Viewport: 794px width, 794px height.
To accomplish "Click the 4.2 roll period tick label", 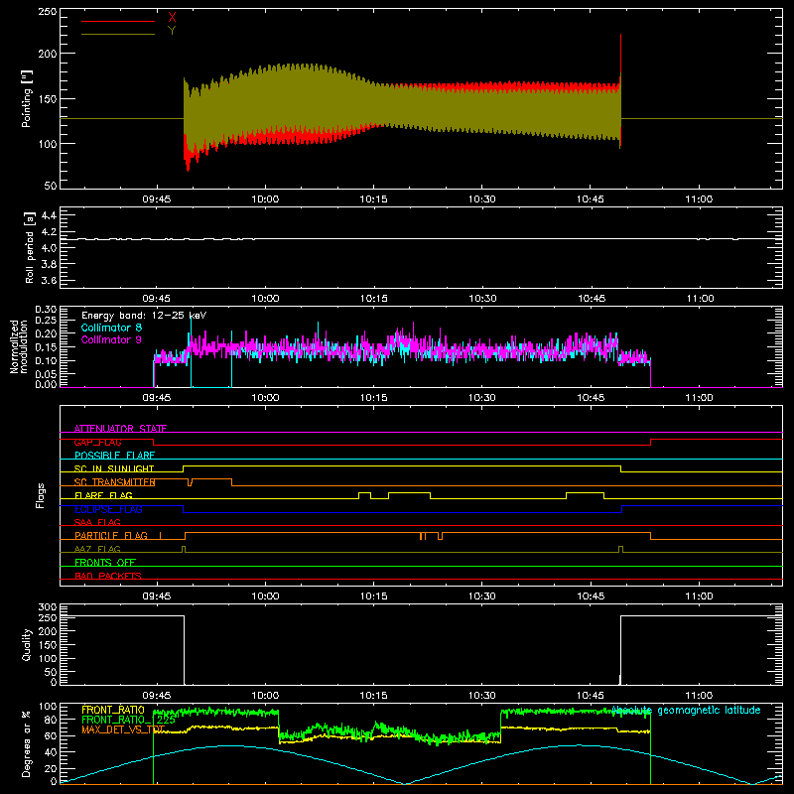I will coord(48,232).
